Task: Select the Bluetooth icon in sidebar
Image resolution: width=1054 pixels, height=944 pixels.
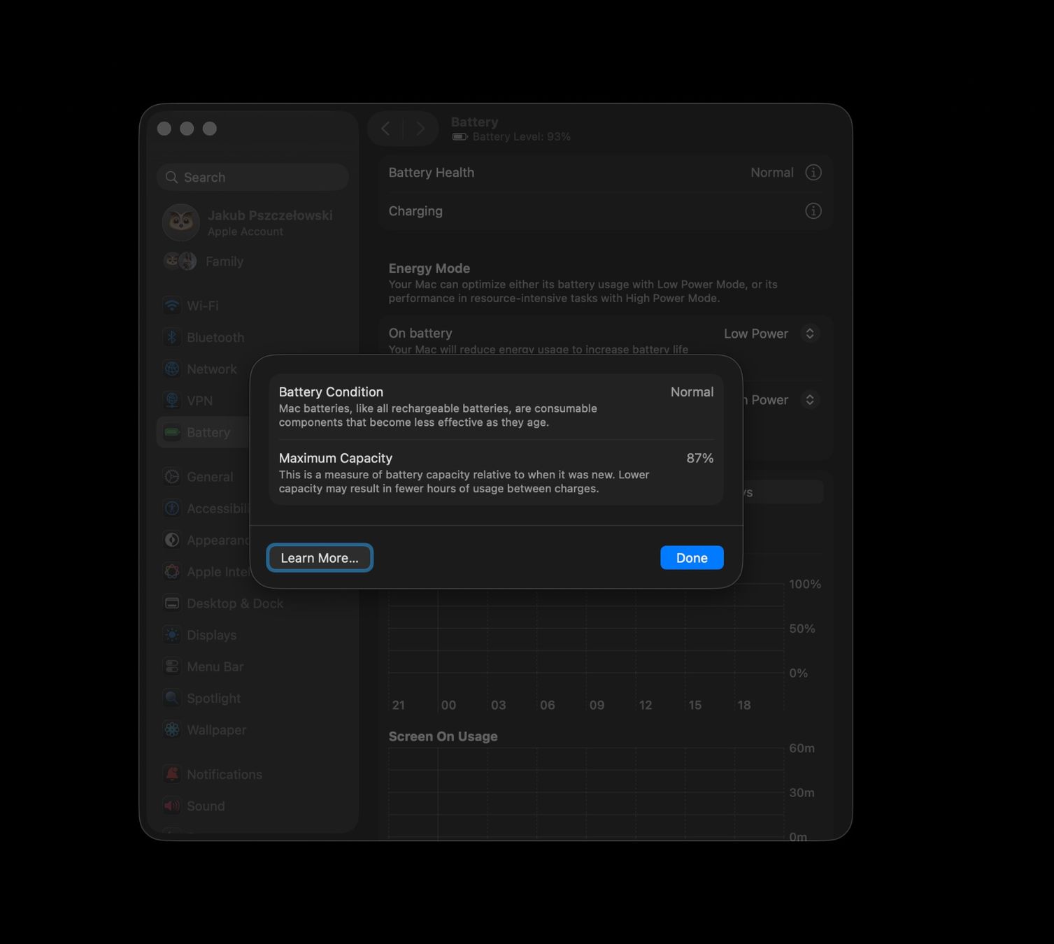Action: 171,337
